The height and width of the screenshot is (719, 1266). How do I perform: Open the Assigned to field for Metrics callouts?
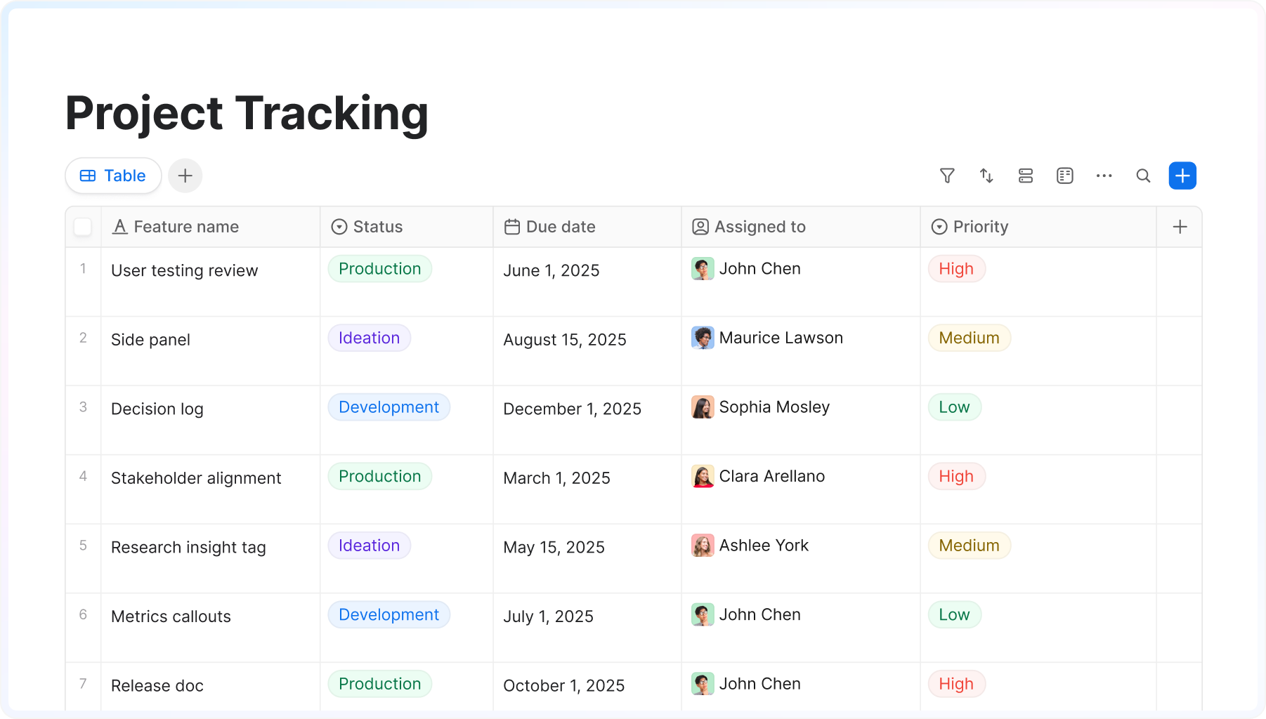click(x=759, y=614)
